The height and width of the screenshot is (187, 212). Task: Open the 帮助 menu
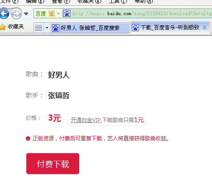click(144, 1)
